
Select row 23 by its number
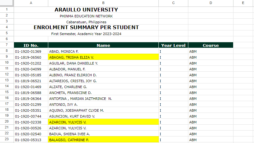[x=7, y=140]
